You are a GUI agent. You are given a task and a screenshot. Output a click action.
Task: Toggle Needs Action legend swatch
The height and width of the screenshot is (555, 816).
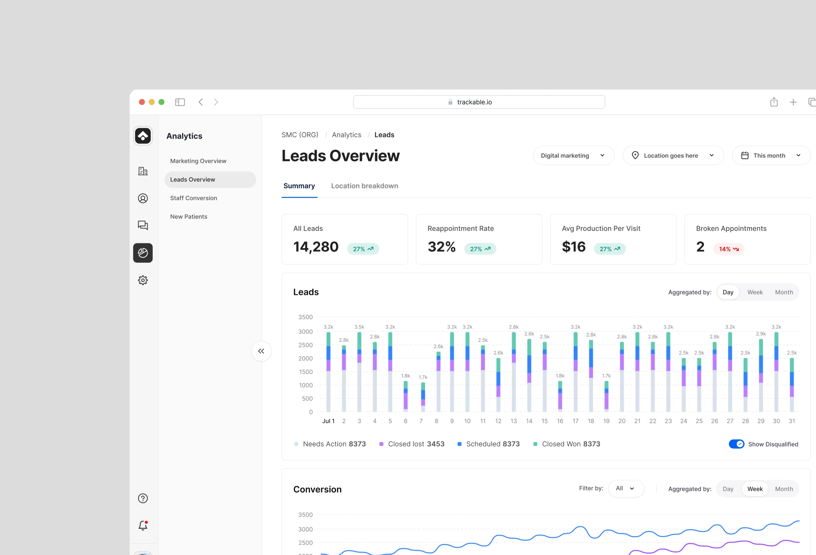(x=296, y=444)
